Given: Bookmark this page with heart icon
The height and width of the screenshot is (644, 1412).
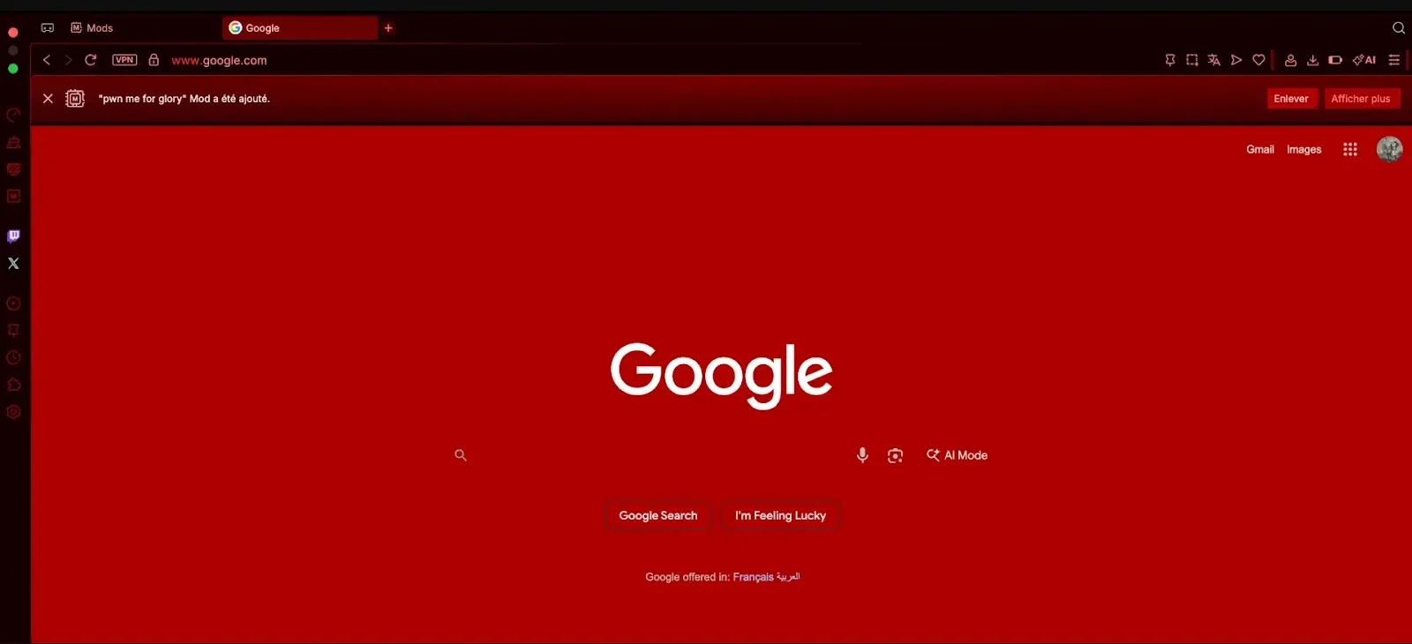Looking at the screenshot, I should [x=1259, y=60].
